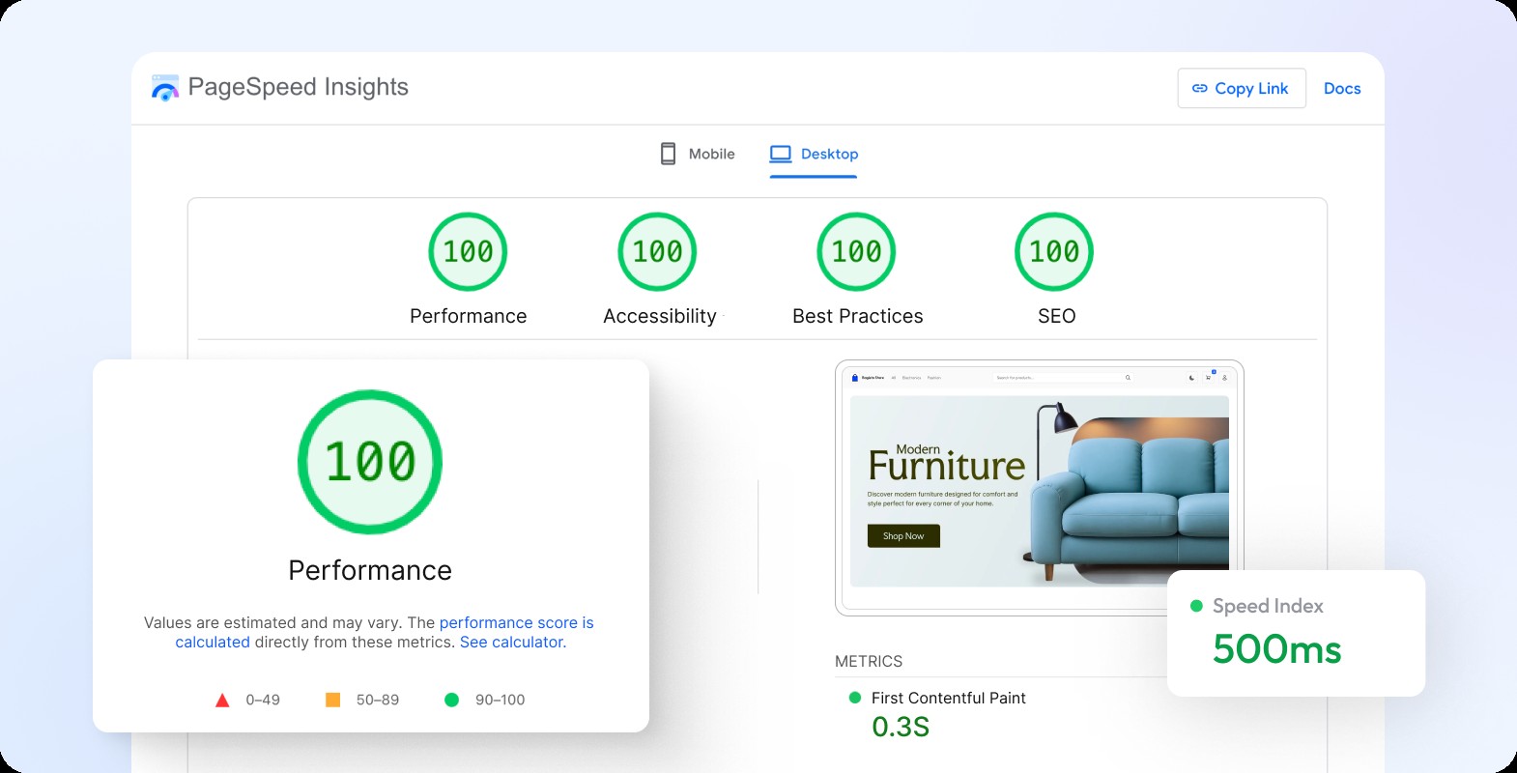Click the green dot beside First Contentful Paint
Viewport: 1517px width, 773px height.
854,698
